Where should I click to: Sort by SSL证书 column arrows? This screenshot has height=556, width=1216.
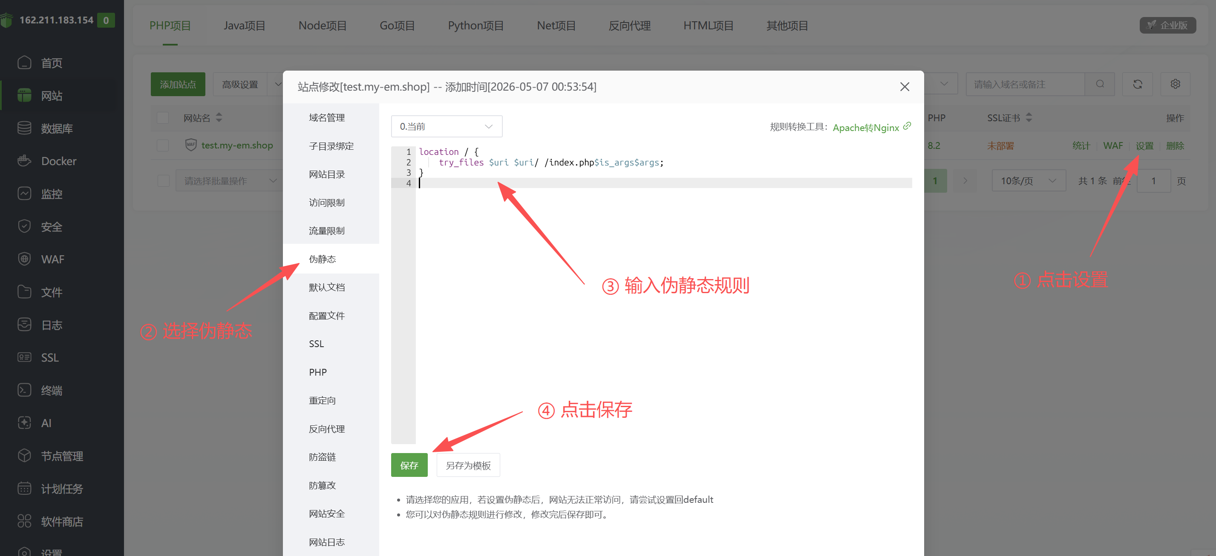pos(1029,118)
